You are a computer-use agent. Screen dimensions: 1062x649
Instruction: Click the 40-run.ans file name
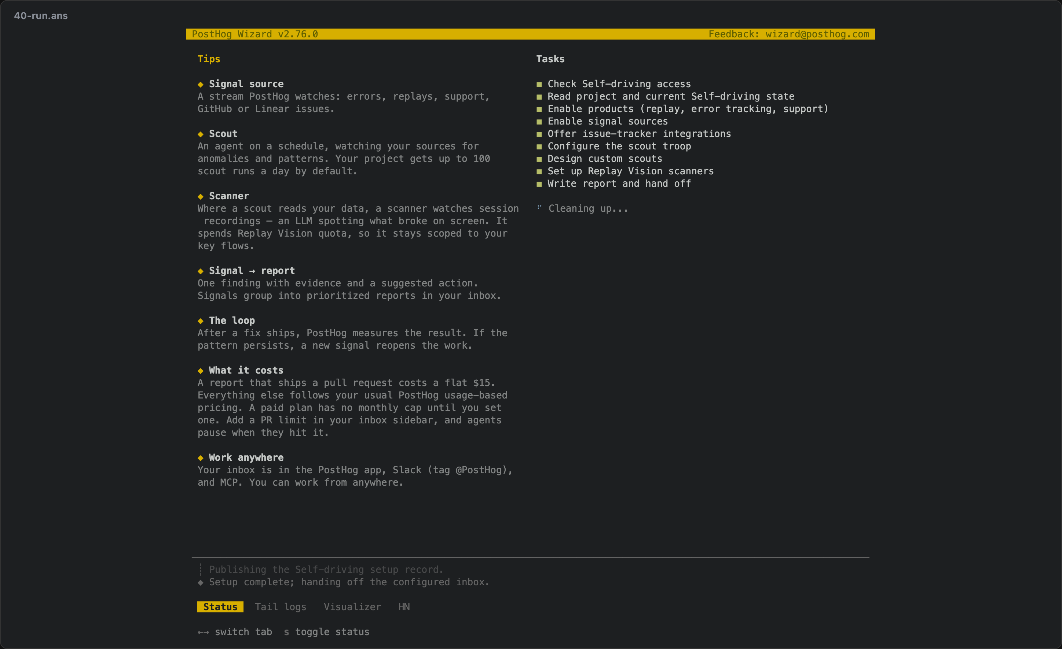coord(41,16)
